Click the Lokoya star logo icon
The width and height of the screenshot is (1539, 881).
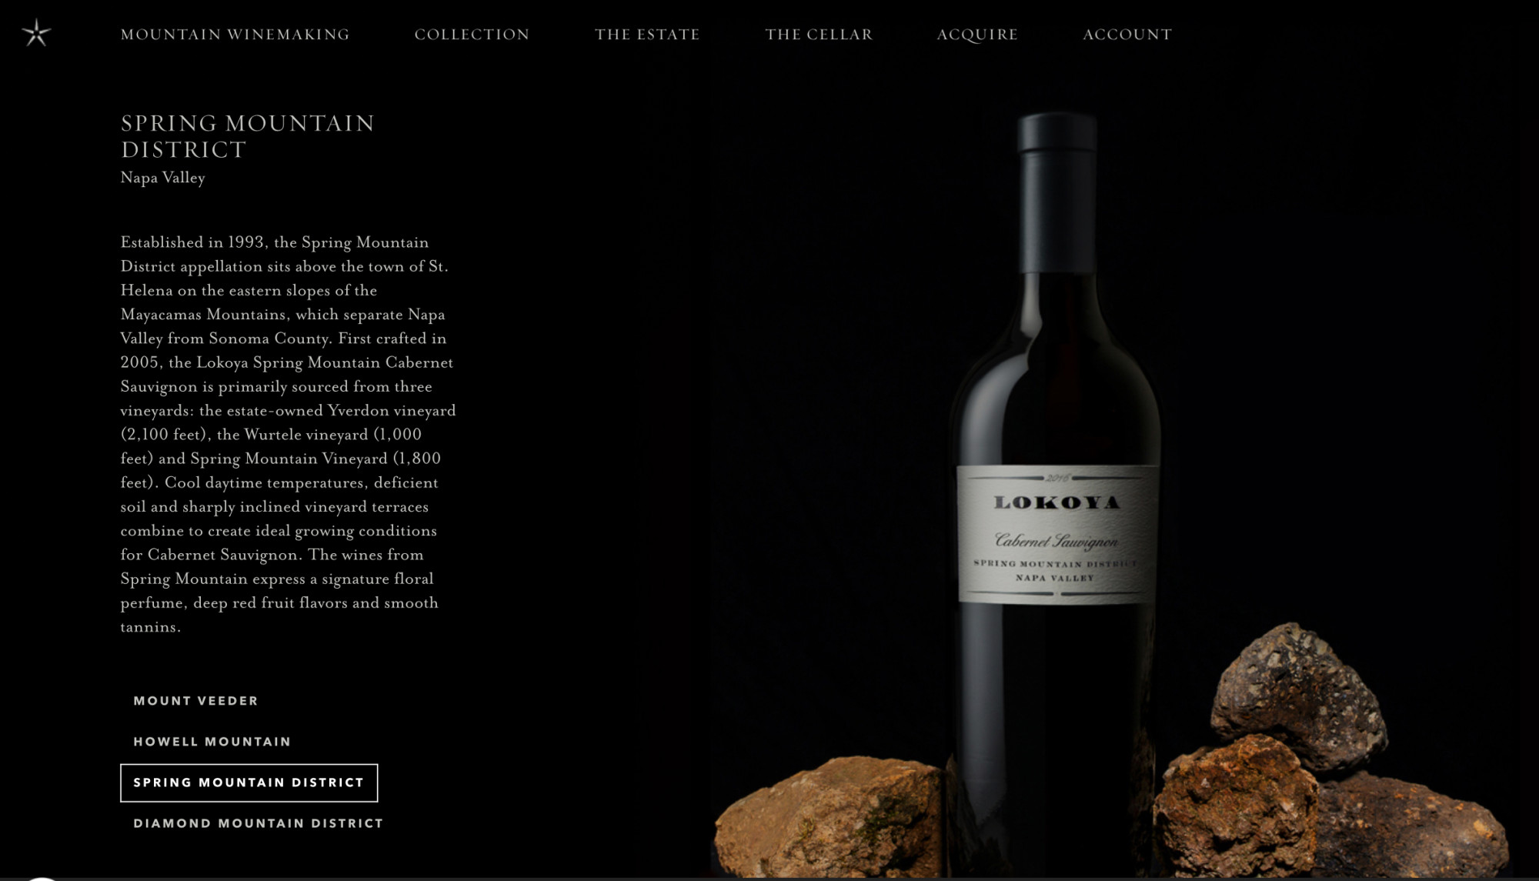point(36,33)
